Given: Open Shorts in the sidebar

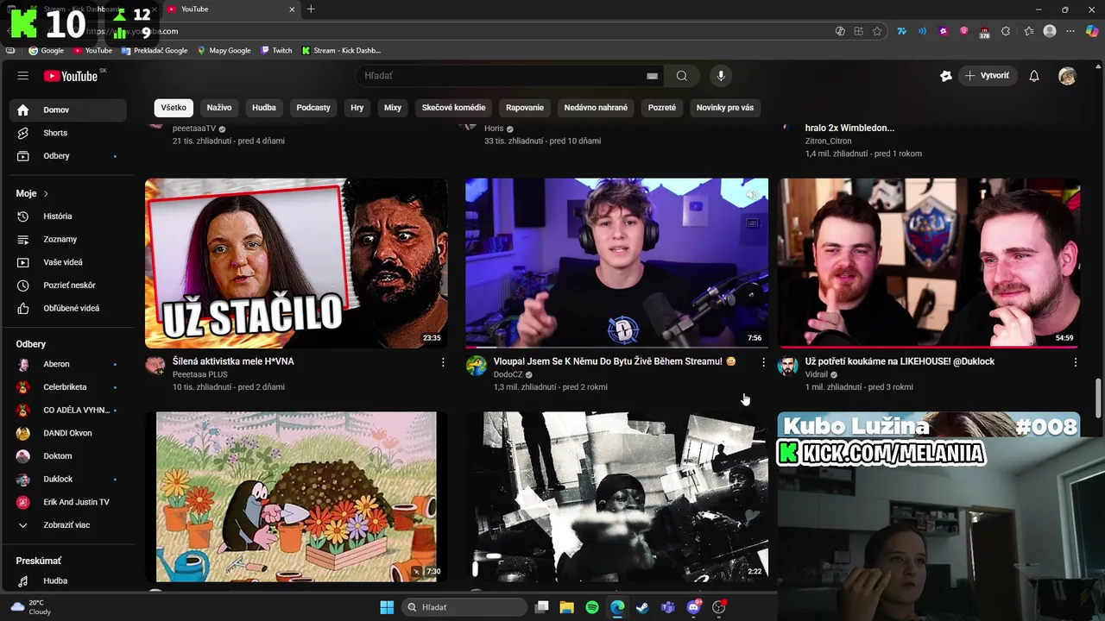Looking at the screenshot, I should tap(67, 133).
